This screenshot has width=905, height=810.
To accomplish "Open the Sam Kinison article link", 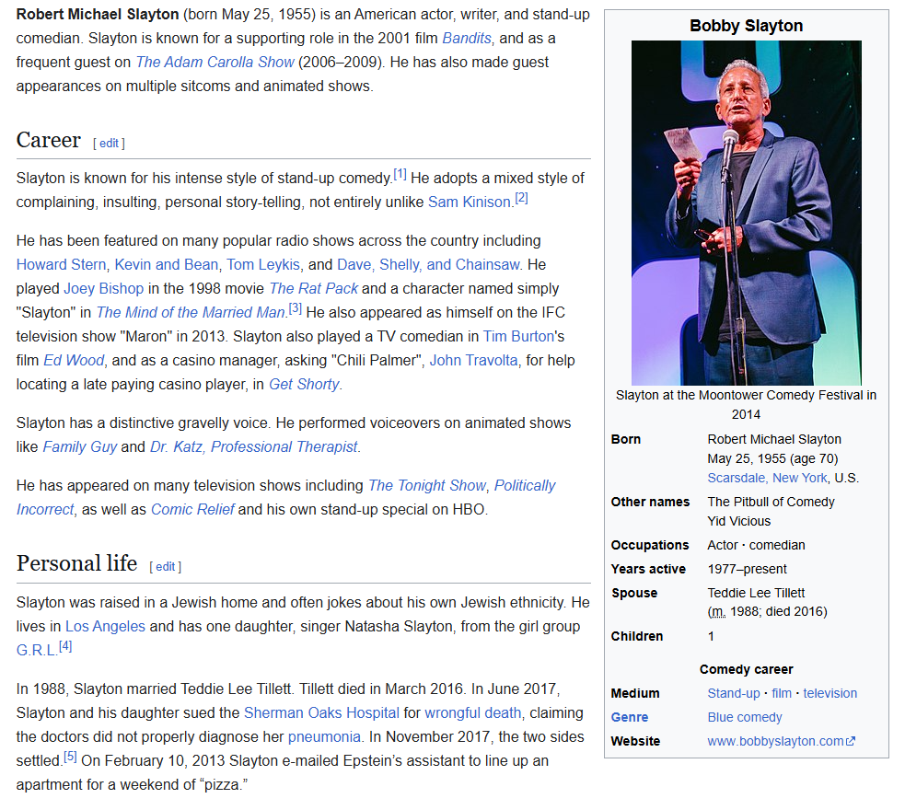I will pyautogui.click(x=469, y=202).
